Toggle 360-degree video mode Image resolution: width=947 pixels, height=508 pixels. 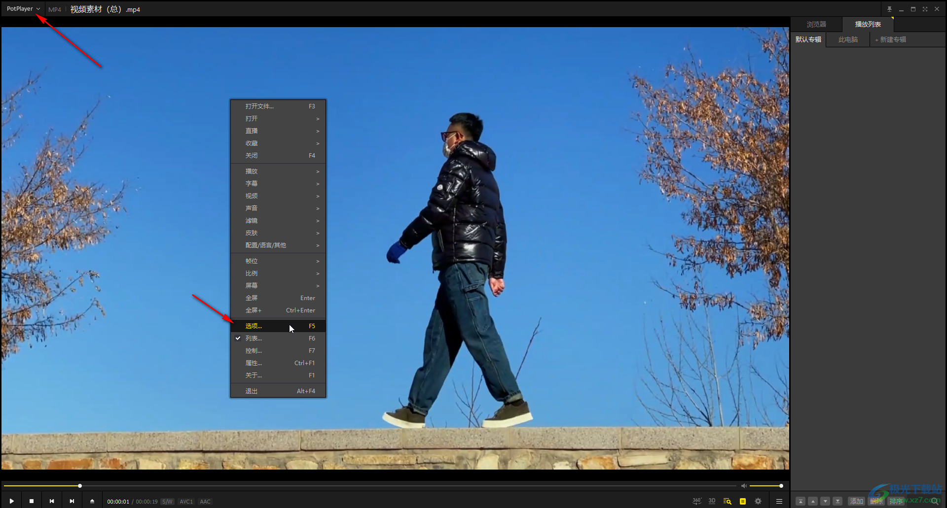click(696, 501)
